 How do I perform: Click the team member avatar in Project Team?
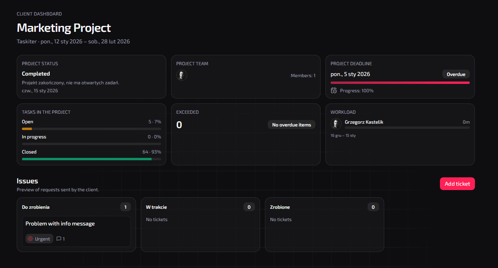[182, 75]
